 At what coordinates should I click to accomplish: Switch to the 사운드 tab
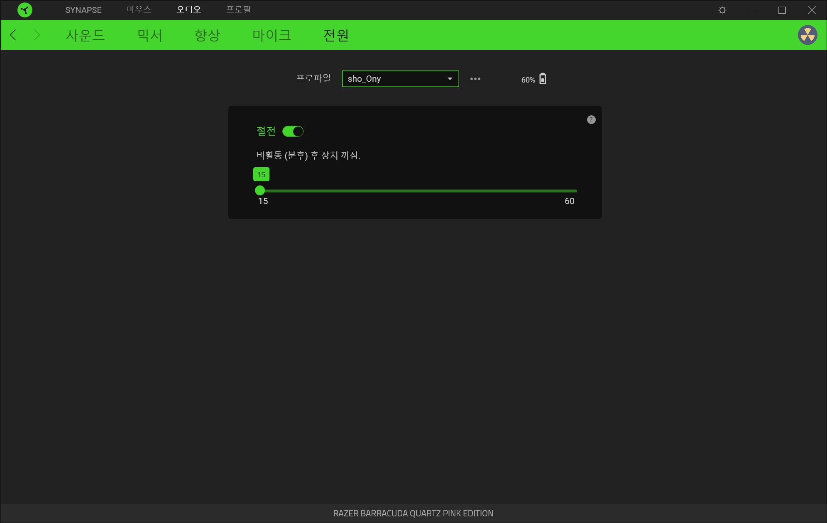pos(85,35)
